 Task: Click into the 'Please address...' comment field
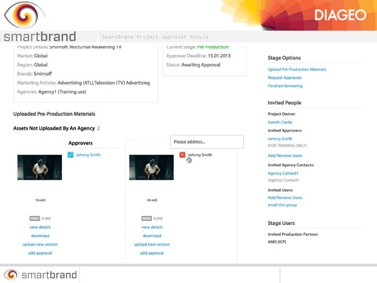point(207,142)
